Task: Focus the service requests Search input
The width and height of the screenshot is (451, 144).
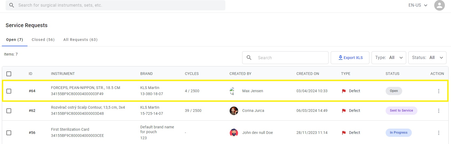Action: click(x=285, y=58)
